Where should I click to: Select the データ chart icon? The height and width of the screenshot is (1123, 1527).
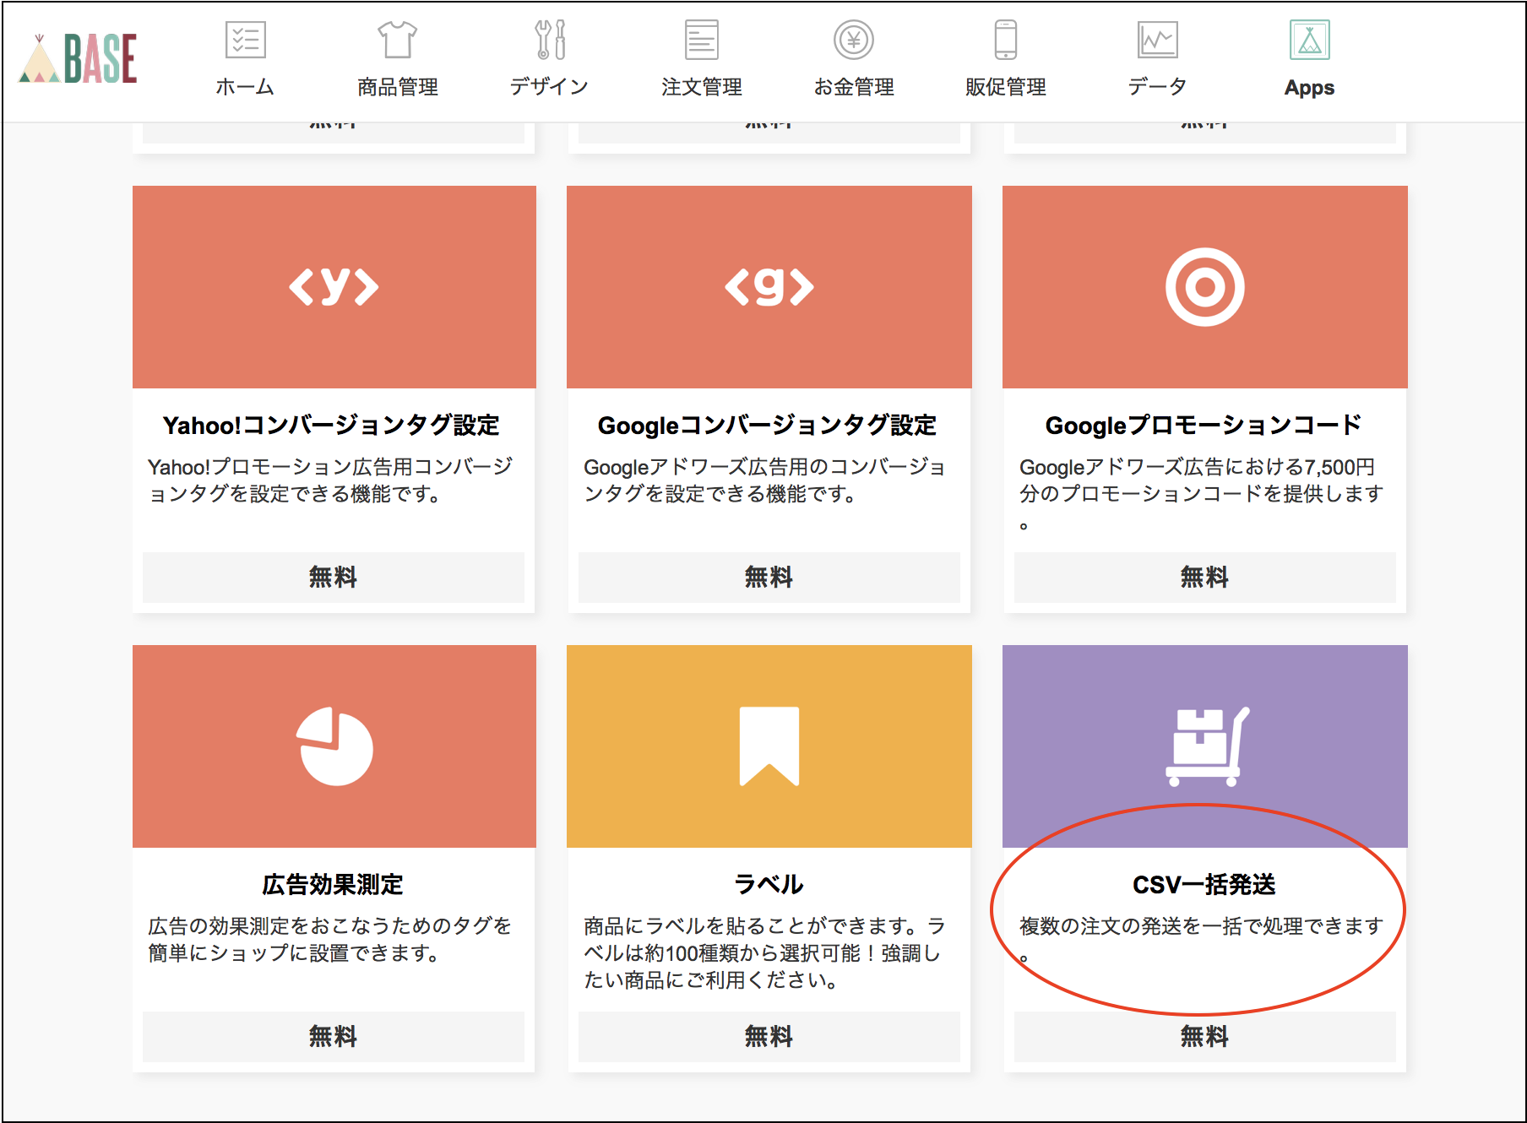(1157, 40)
